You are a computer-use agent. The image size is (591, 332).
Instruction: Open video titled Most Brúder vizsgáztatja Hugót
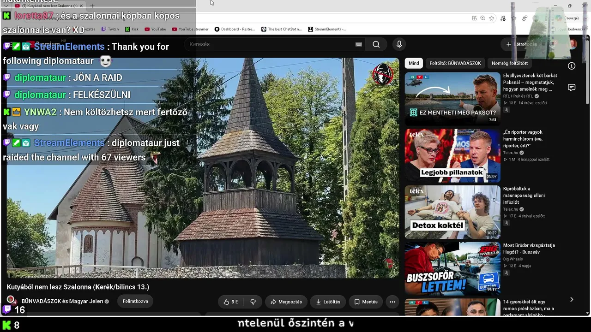point(529,249)
